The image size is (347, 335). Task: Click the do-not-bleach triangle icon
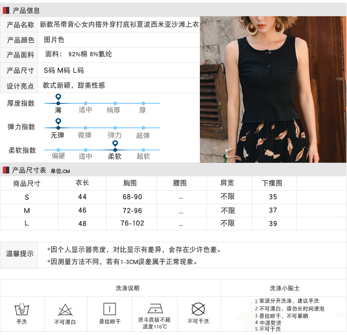click(65, 310)
